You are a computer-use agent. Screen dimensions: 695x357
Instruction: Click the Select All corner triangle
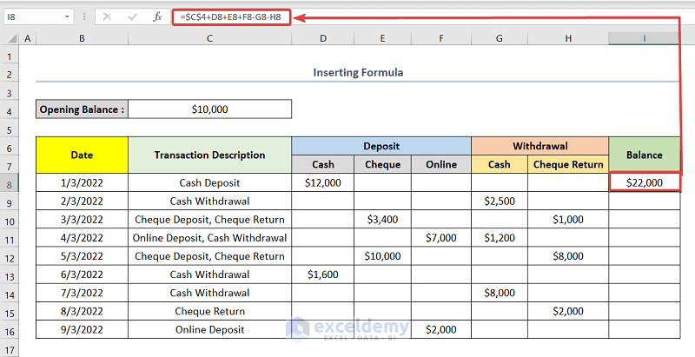click(11, 38)
